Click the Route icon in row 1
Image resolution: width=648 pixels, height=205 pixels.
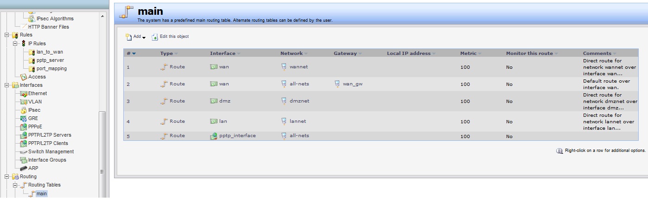pyautogui.click(x=164, y=67)
